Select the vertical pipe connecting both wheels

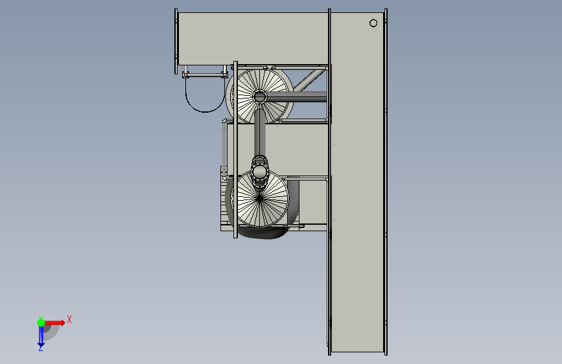(259, 133)
